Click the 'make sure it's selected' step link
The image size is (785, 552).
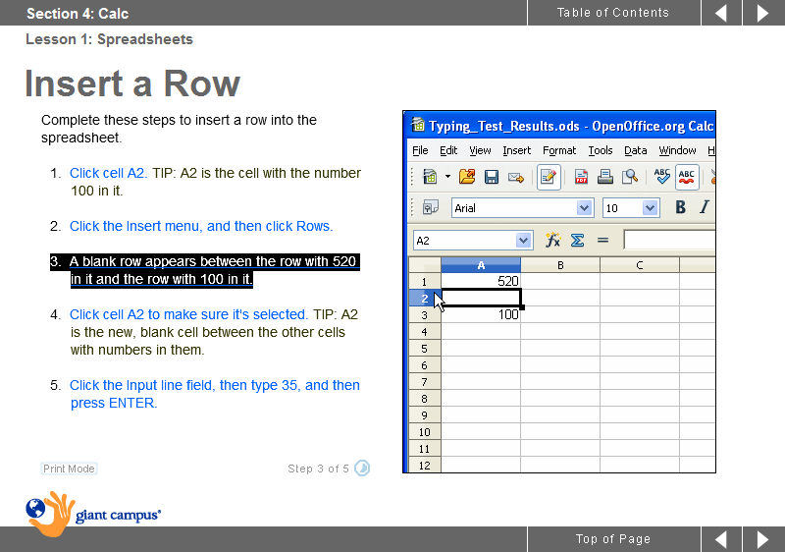coord(188,314)
